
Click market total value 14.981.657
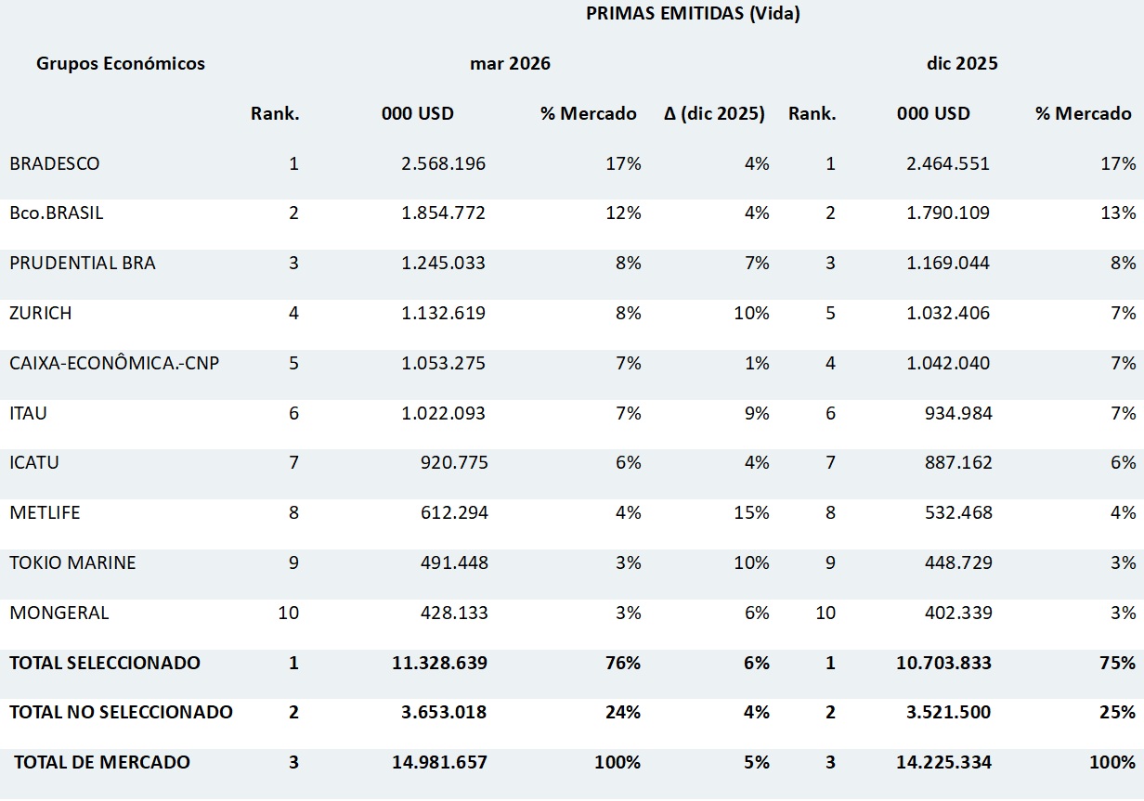point(439,762)
